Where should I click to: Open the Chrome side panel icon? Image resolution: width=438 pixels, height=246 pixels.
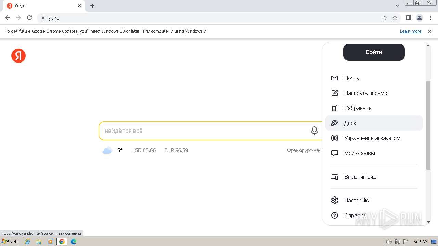coord(408,18)
